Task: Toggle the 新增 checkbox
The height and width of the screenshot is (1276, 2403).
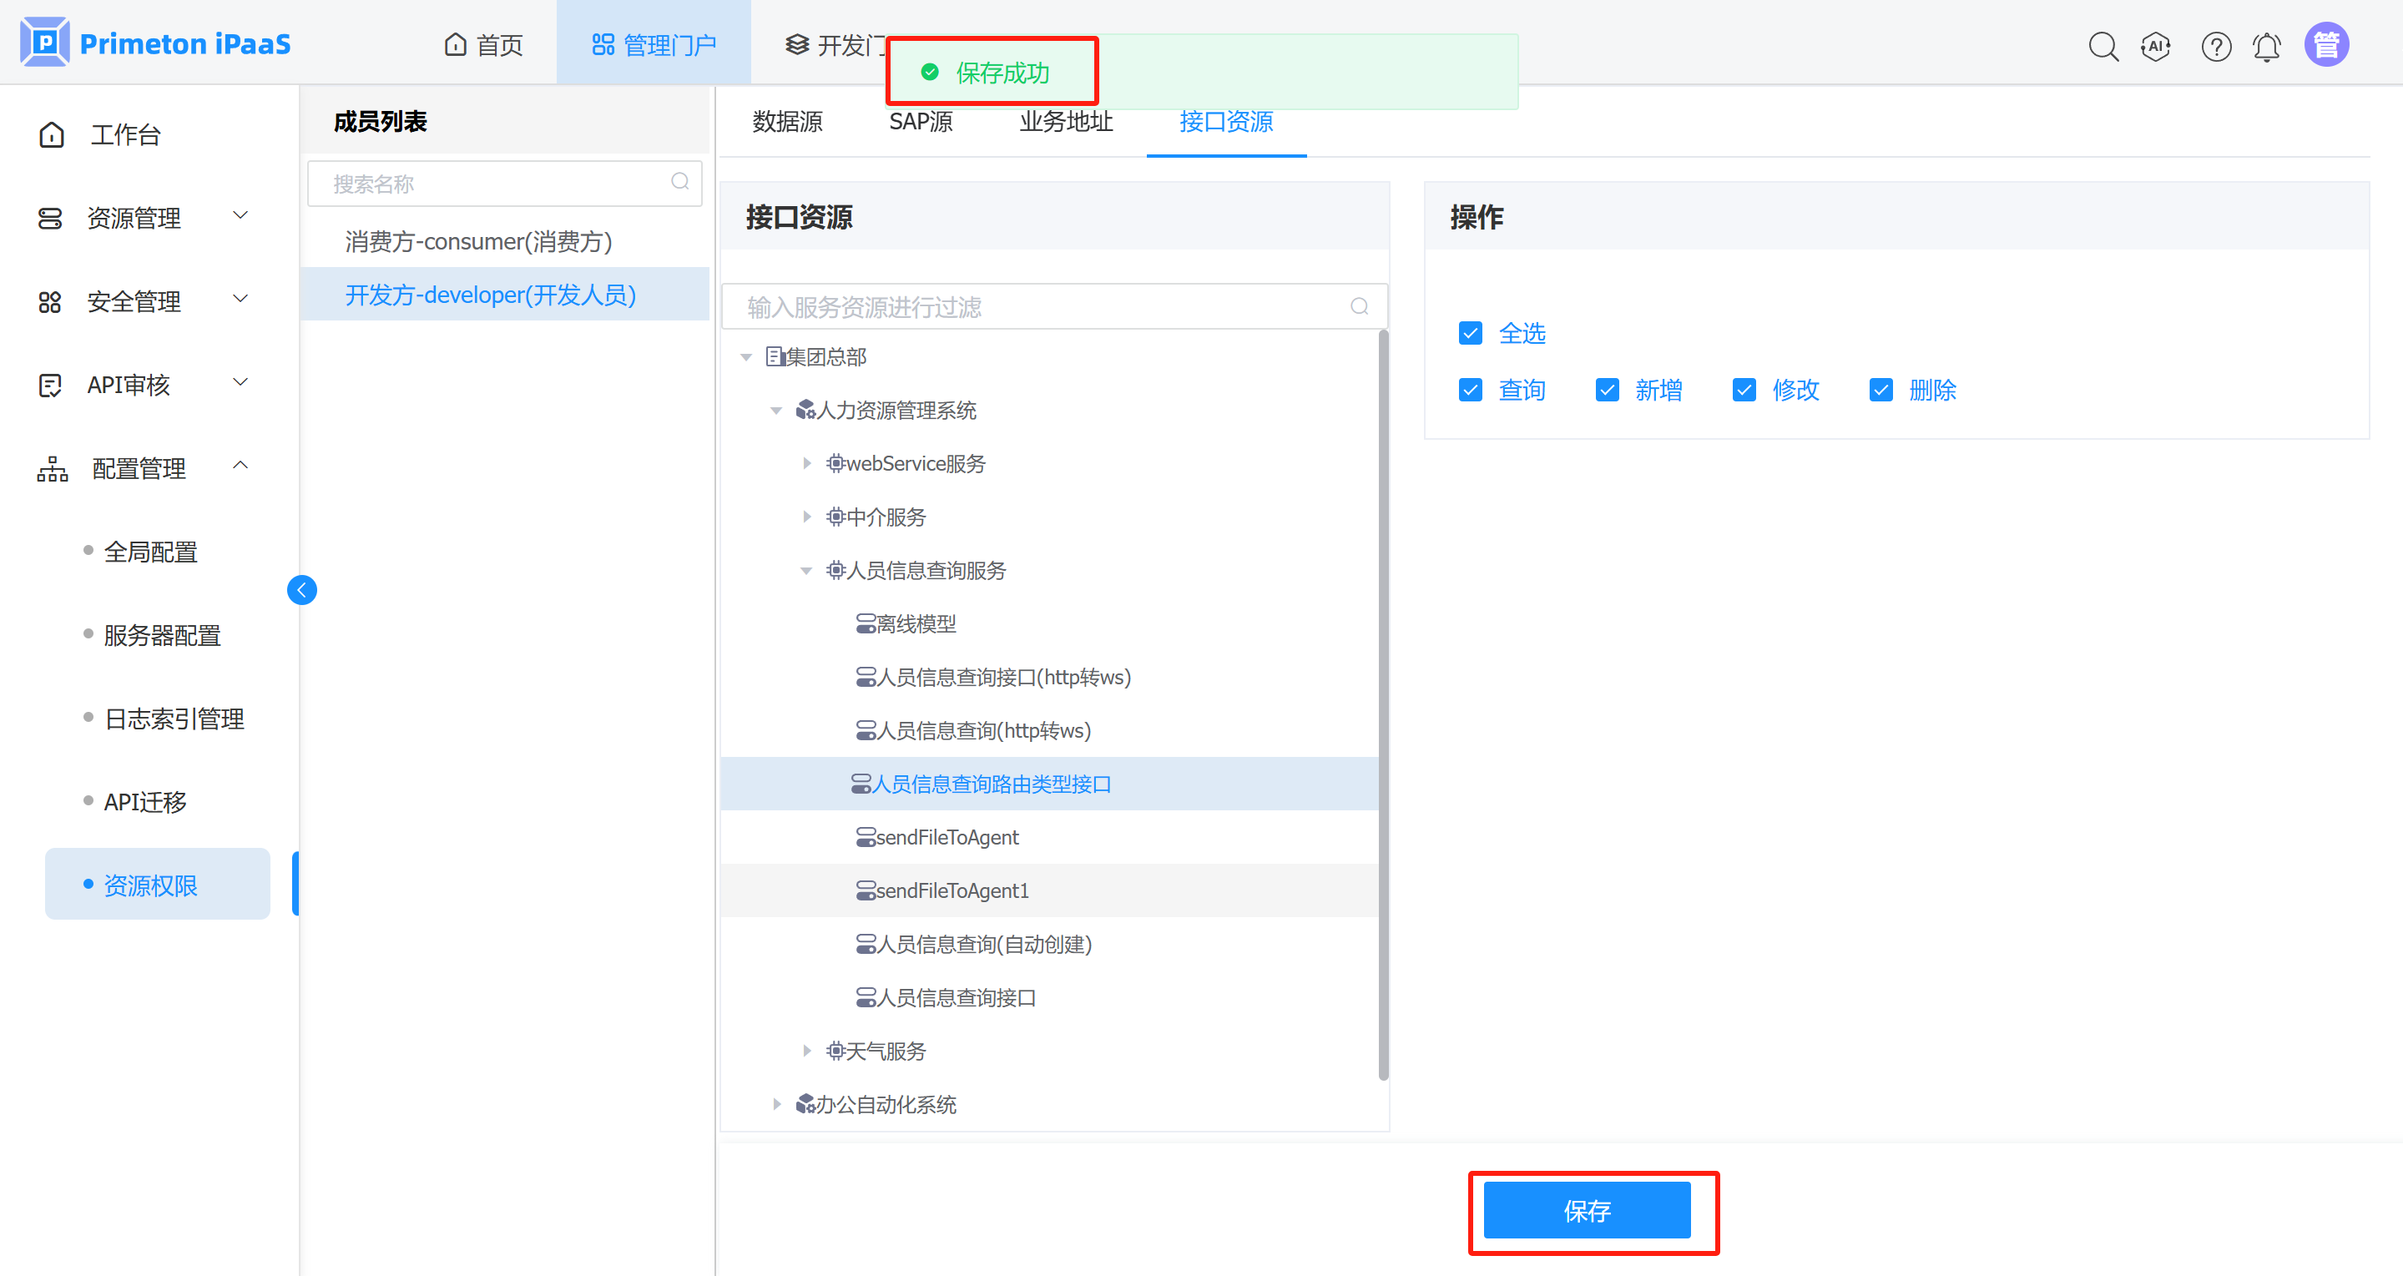Action: coord(1608,390)
